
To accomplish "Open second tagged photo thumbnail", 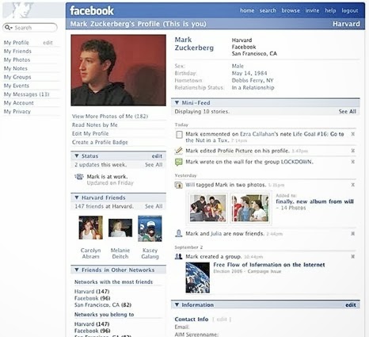I will (x=249, y=208).
